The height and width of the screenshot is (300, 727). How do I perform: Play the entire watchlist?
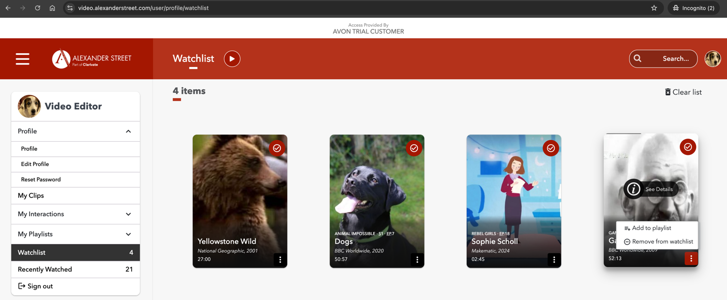pos(232,59)
